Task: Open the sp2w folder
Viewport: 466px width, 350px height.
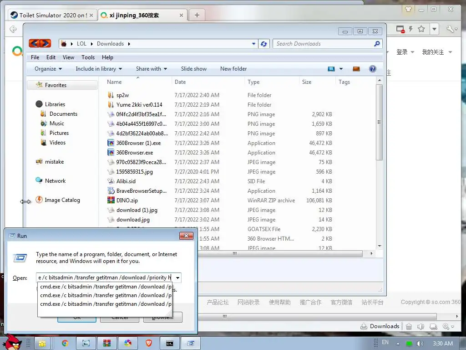Action: [x=122, y=95]
